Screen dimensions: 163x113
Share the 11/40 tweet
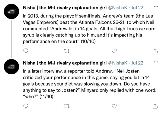tap(155, 106)
